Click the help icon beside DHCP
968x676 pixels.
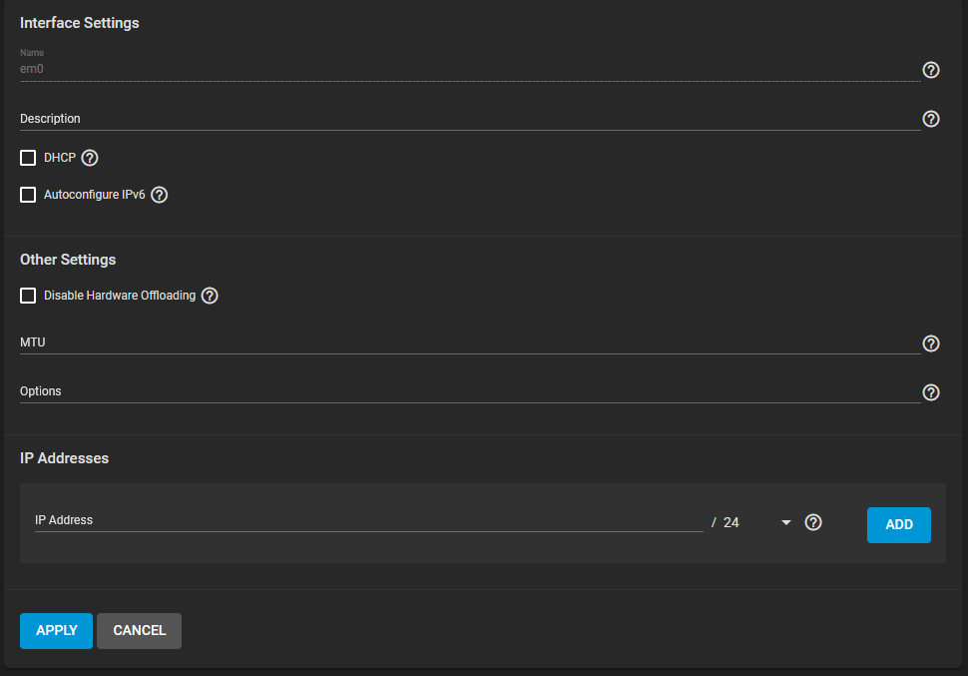coord(90,158)
